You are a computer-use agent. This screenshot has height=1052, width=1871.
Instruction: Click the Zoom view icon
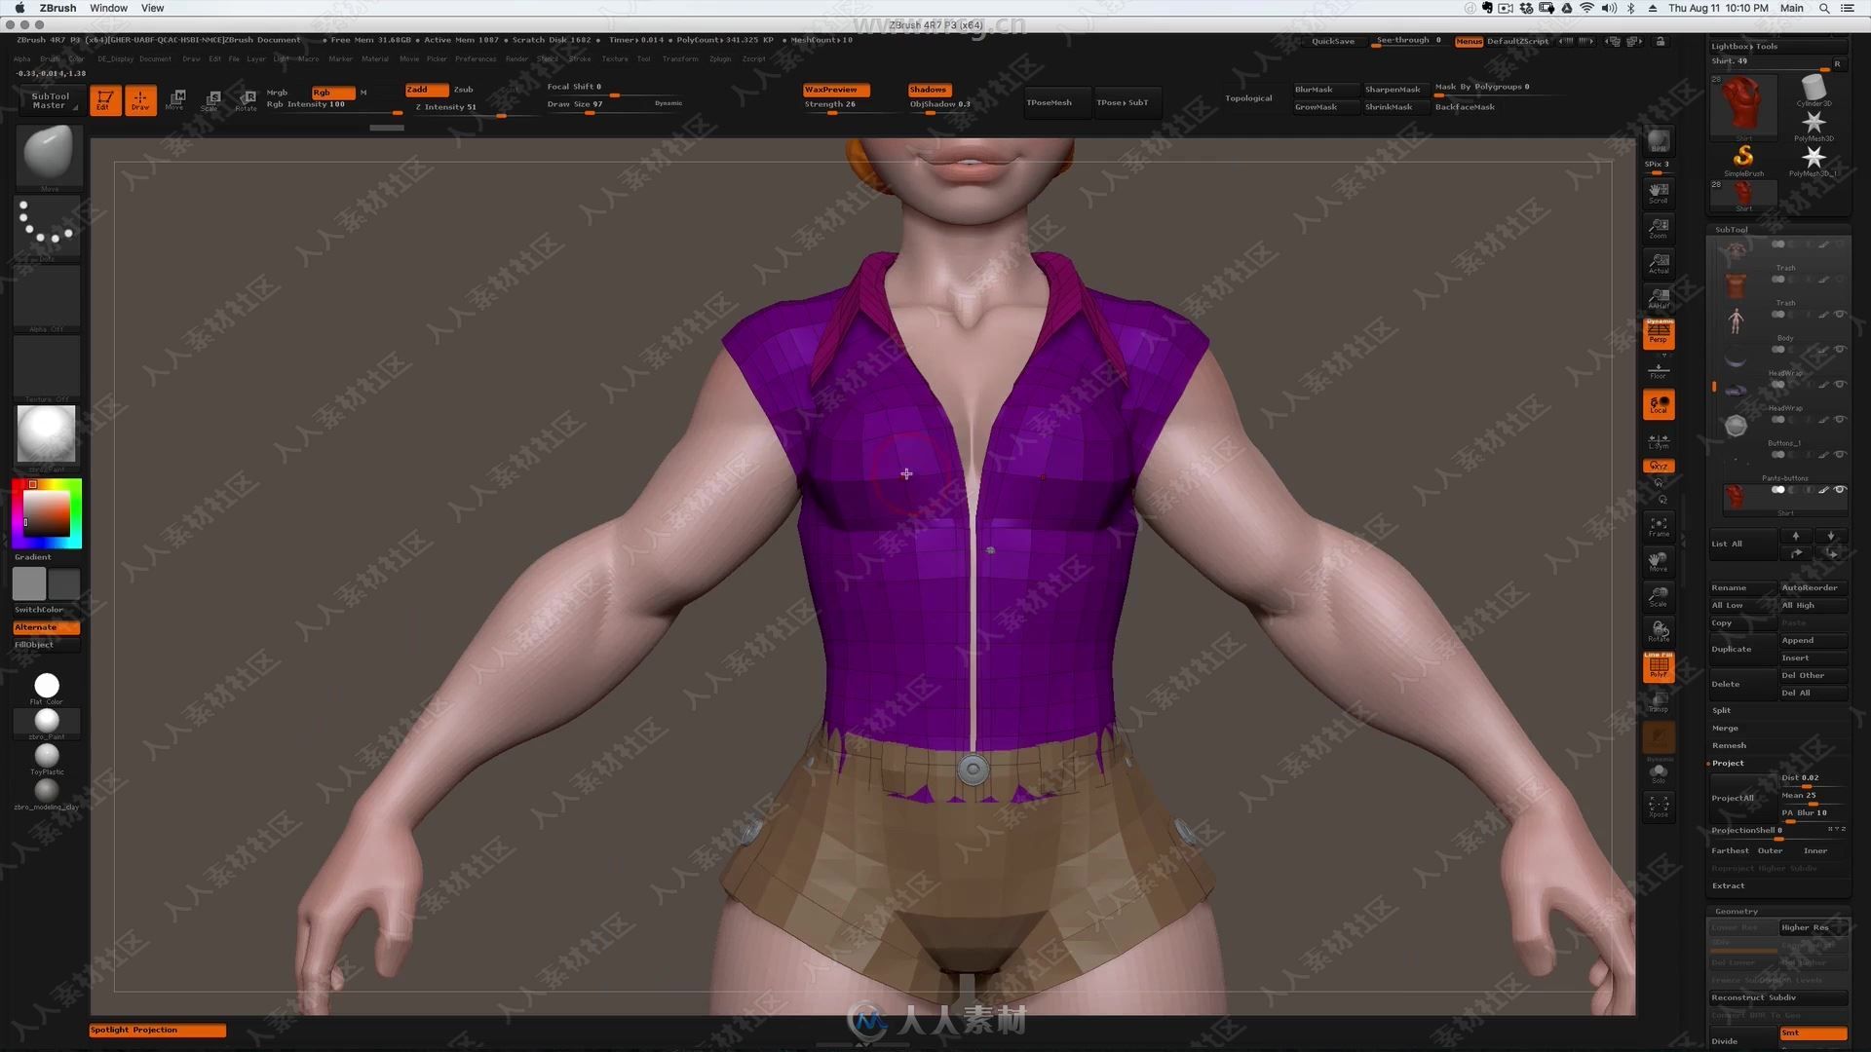tap(1659, 228)
